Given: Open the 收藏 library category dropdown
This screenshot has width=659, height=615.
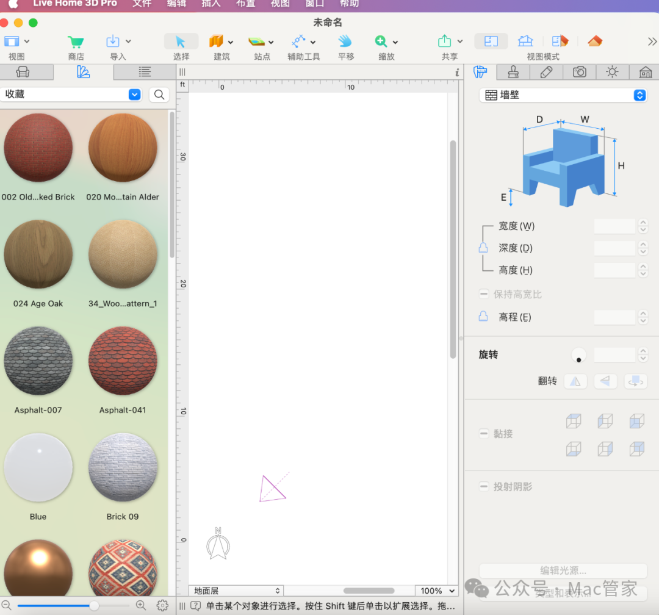Looking at the screenshot, I should 134,94.
